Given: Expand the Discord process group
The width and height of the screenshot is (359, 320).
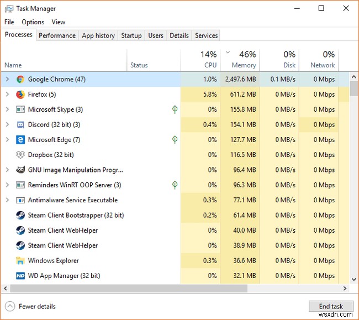Looking at the screenshot, I should [x=7, y=124].
